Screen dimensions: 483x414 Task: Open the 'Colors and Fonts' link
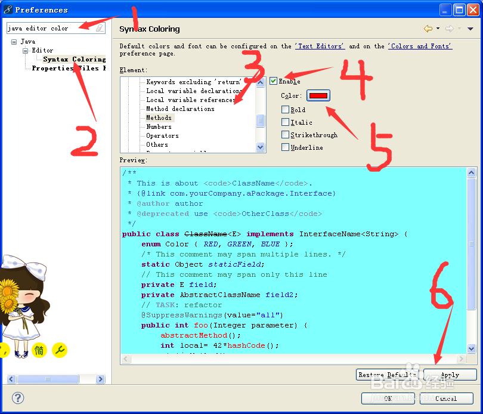point(420,47)
